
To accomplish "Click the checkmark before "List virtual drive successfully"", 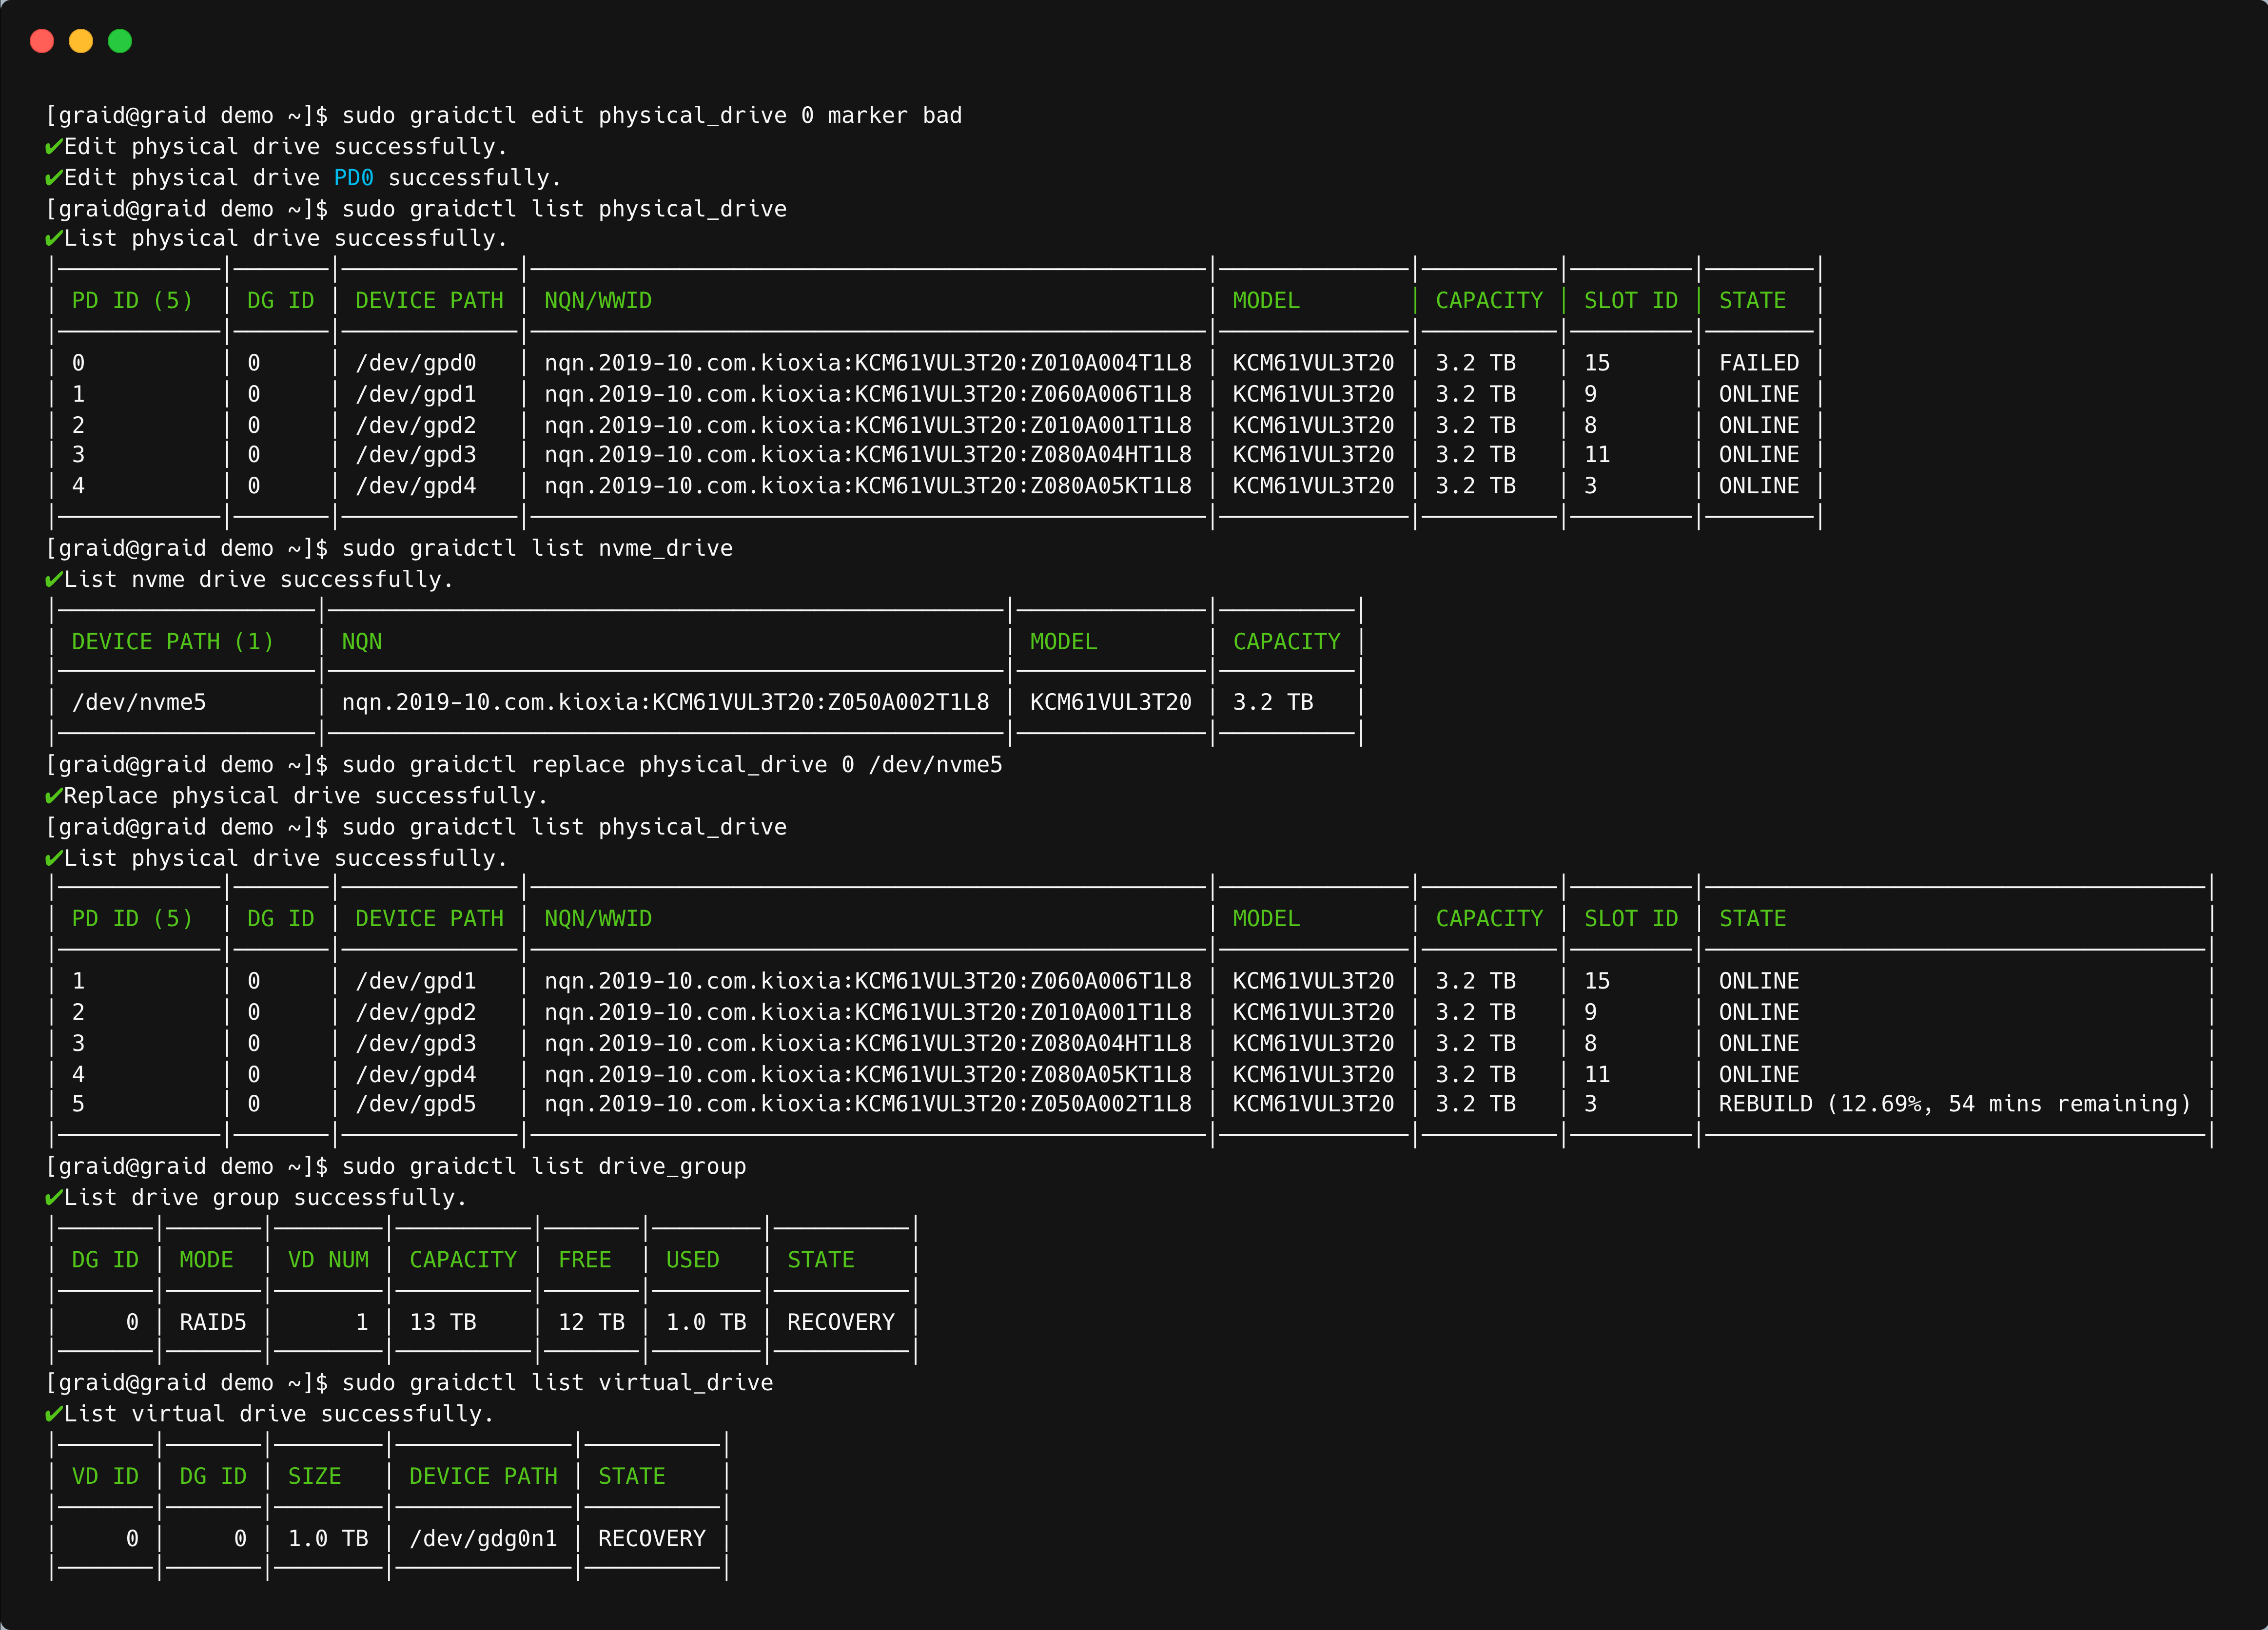I will pyautogui.click(x=52, y=1413).
